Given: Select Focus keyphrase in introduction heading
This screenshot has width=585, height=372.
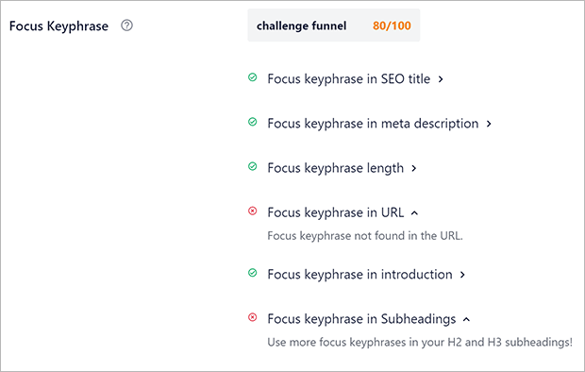Looking at the screenshot, I should (359, 275).
